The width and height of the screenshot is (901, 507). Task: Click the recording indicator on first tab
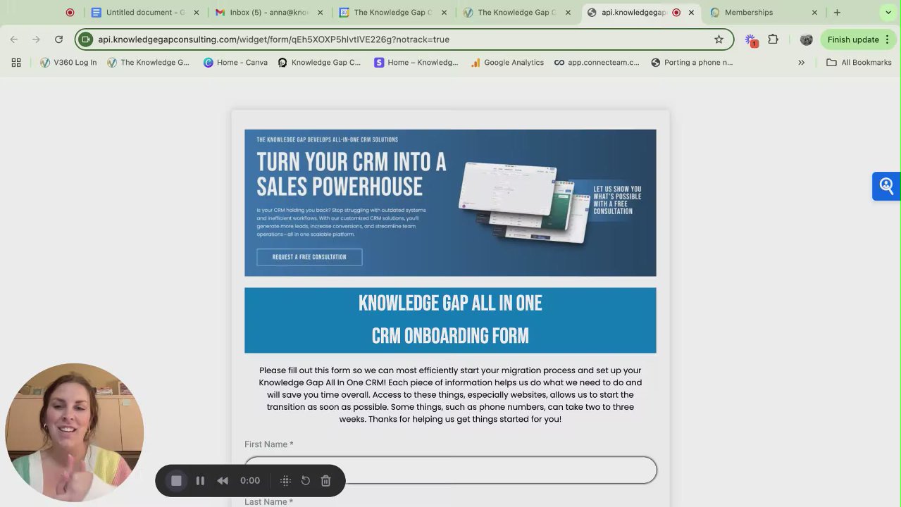pyautogui.click(x=70, y=12)
